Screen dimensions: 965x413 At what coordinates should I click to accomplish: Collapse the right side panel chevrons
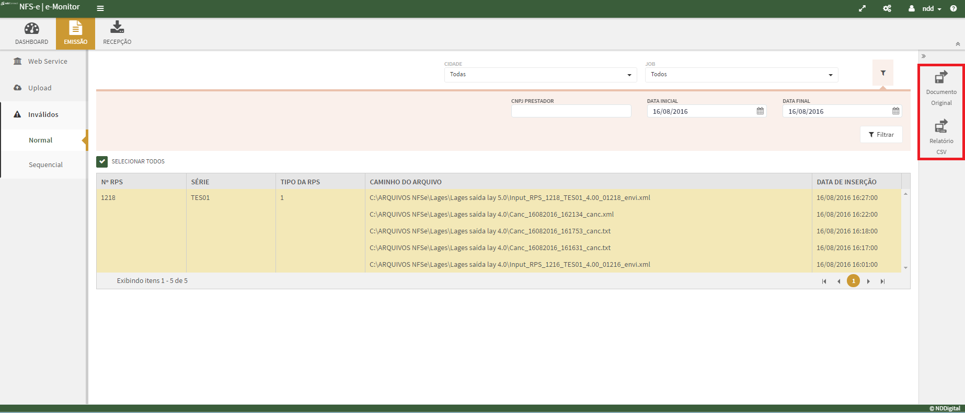click(924, 56)
